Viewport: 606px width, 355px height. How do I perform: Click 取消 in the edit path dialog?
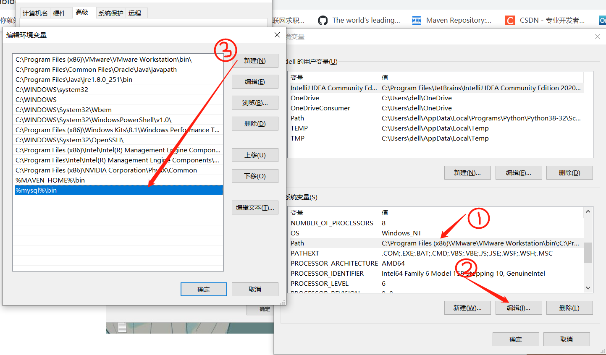pyautogui.click(x=255, y=290)
